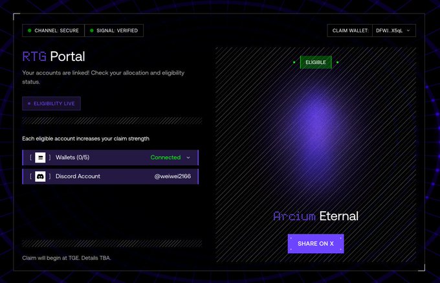Click the ELIGIBLE status badge
Screen dimensions: 440x283
click(316, 62)
